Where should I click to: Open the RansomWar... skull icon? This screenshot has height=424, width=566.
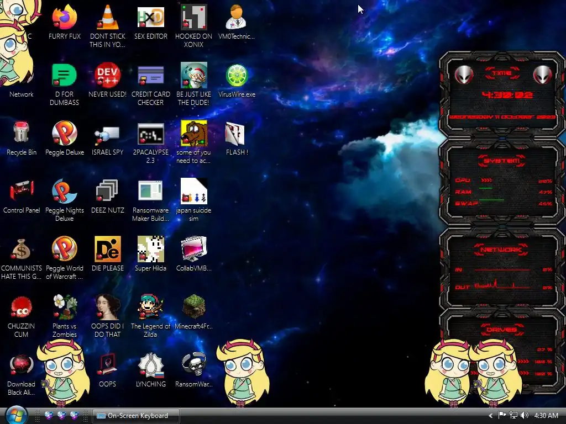194,365
